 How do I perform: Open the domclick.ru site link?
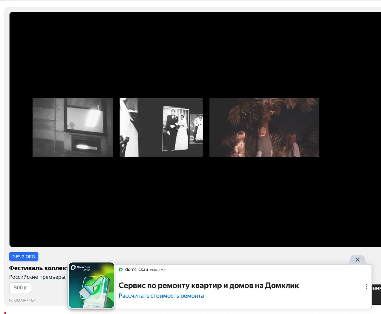coord(137,270)
